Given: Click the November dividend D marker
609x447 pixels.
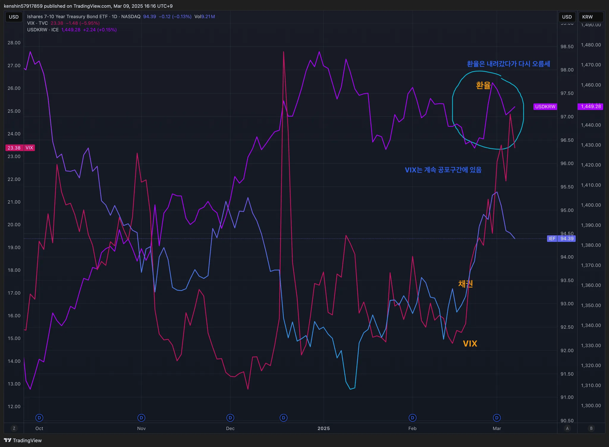Looking at the screenshot, I should coord(142,418).
